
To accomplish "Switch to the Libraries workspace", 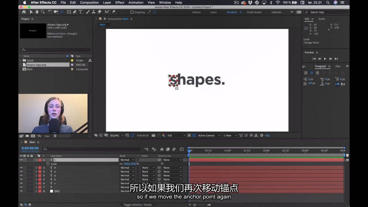I will click(x=276, y=12).
